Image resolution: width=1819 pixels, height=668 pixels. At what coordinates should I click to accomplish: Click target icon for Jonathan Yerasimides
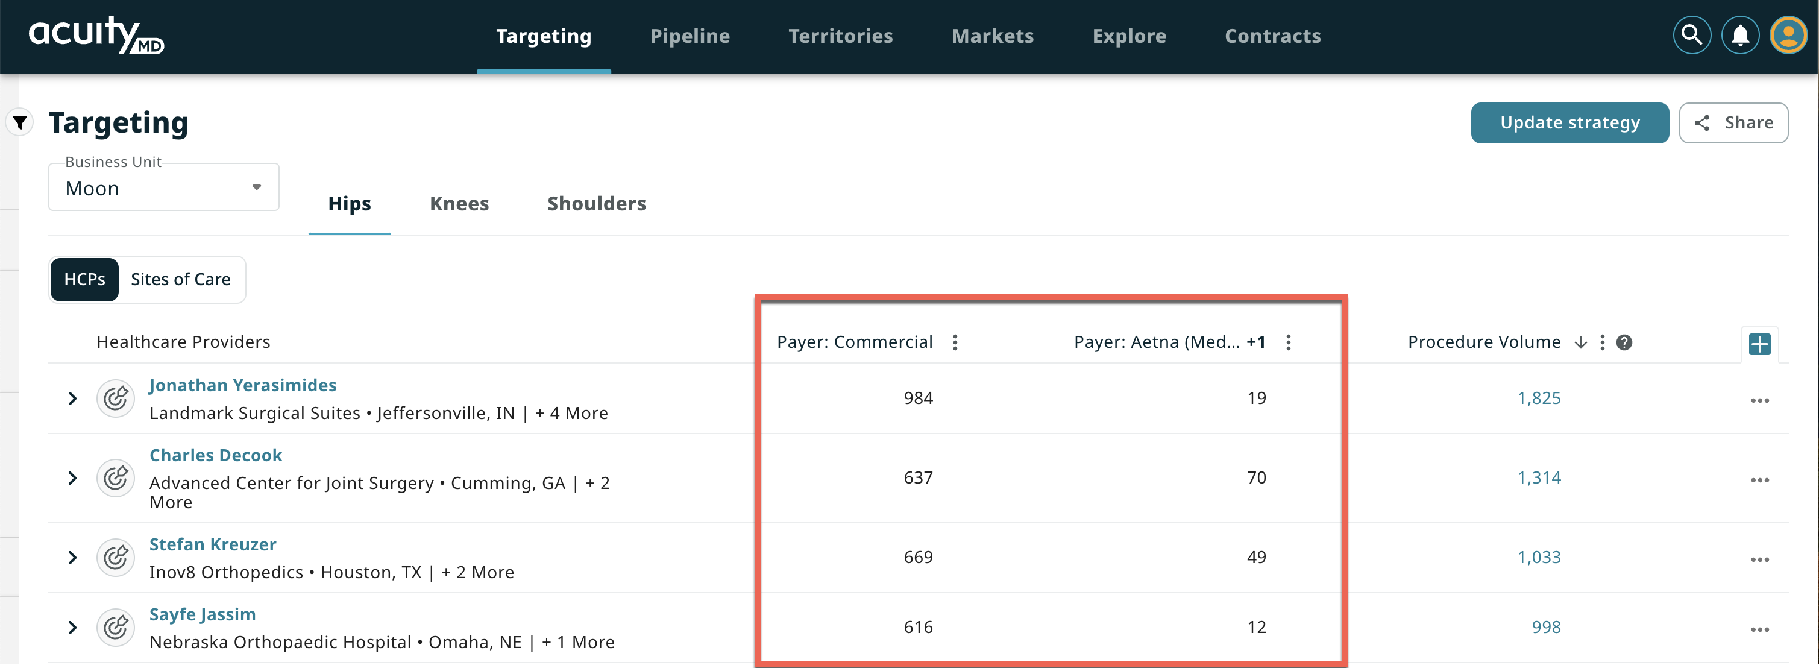116,399
